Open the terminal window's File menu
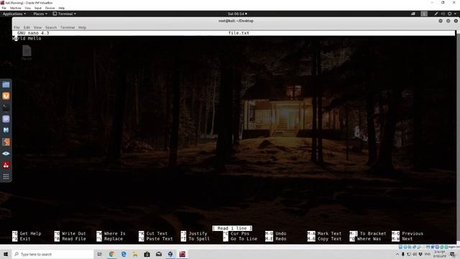460x259 pixels. click(17, 27)
